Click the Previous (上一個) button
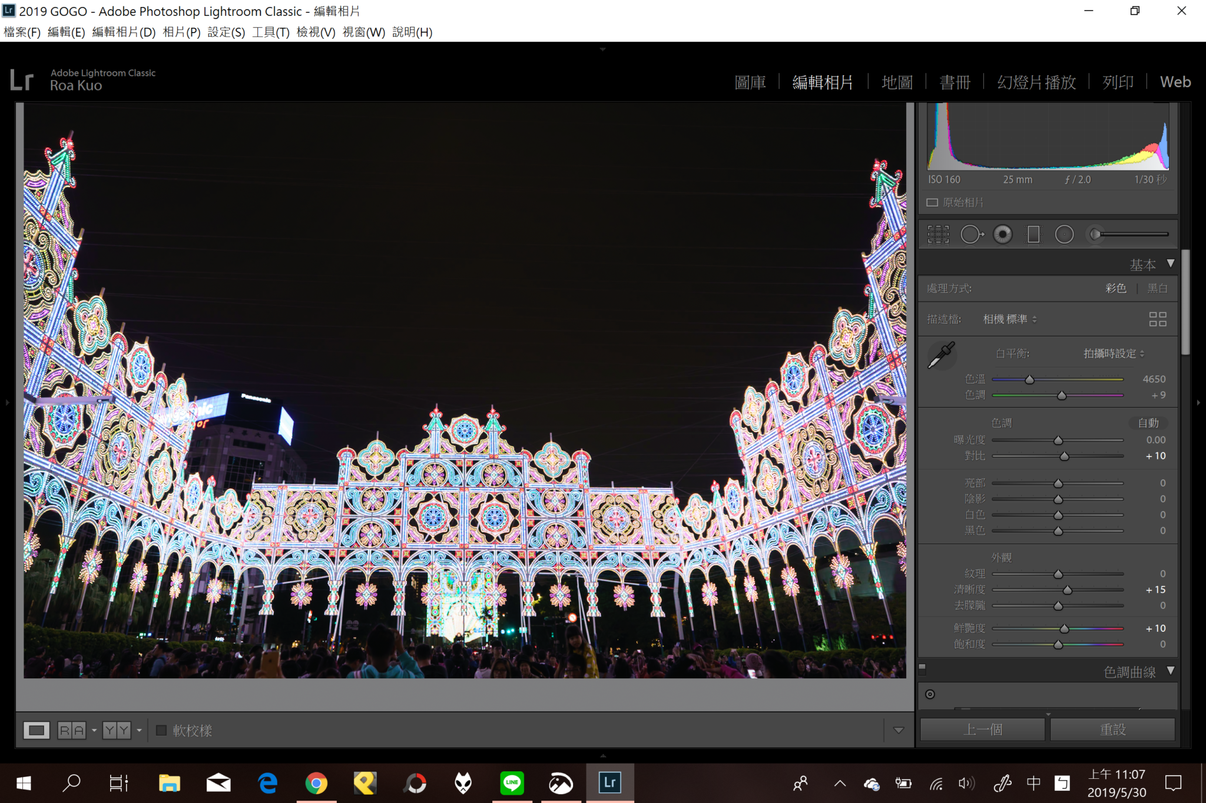Viewport: 1206px width, 803px height. [x=982, y=730]
